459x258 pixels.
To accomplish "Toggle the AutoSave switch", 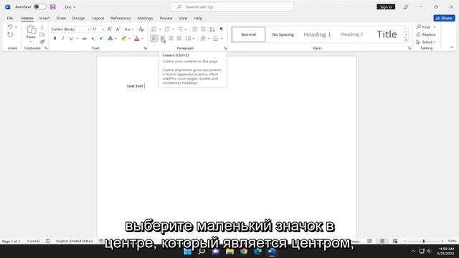I will tap(40, 6).
